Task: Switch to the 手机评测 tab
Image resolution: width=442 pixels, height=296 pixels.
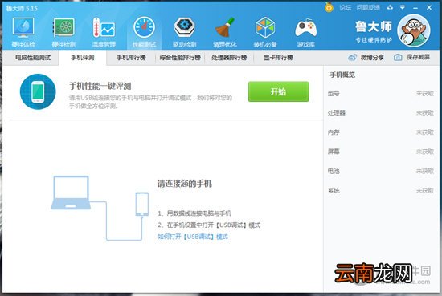Action: click(x=83, y=58)
